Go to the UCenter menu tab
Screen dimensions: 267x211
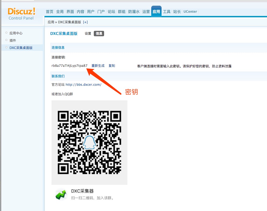190,12
